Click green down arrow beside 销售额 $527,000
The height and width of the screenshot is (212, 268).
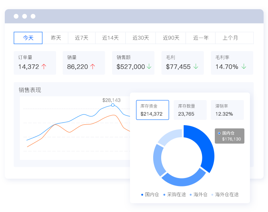[149, 67]
